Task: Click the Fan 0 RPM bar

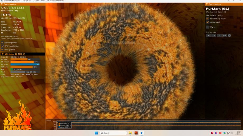Action: (x=25, y=72)
